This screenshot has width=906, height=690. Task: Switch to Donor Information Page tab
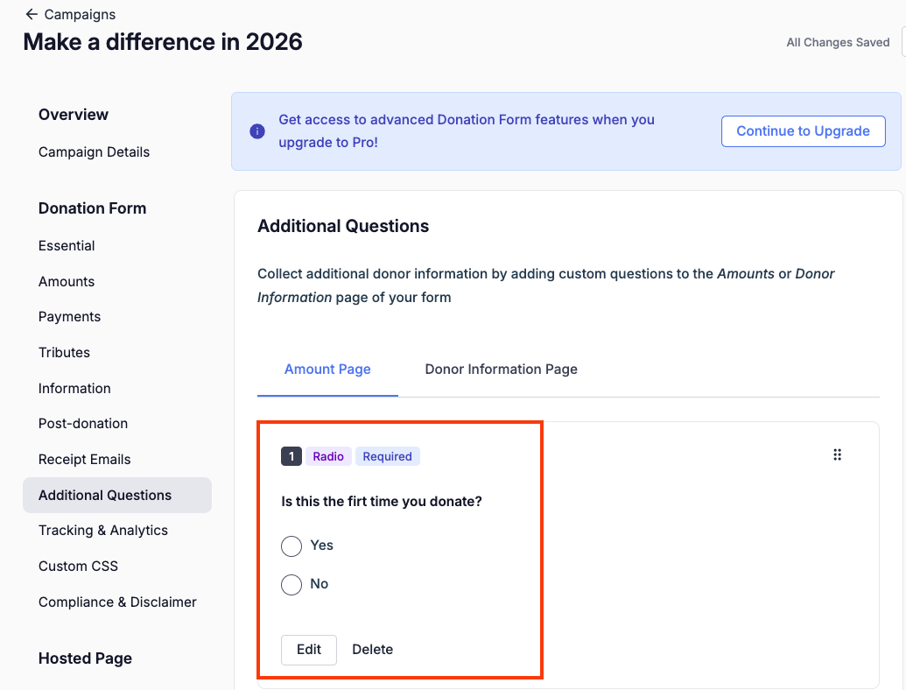(501, 370)
